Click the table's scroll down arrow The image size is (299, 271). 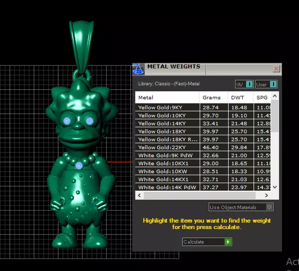click(275, 187)
